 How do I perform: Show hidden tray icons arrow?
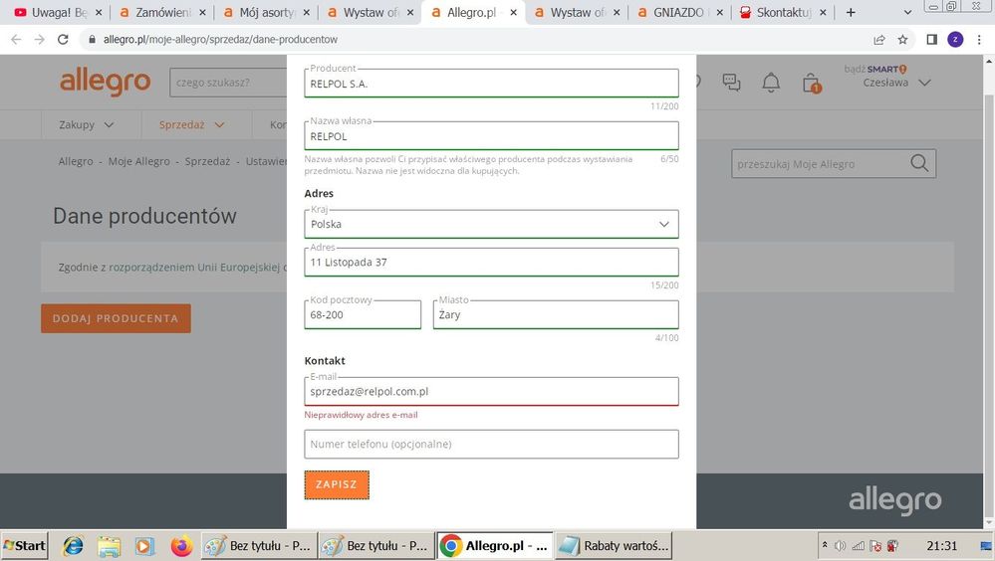pos(825,544)
